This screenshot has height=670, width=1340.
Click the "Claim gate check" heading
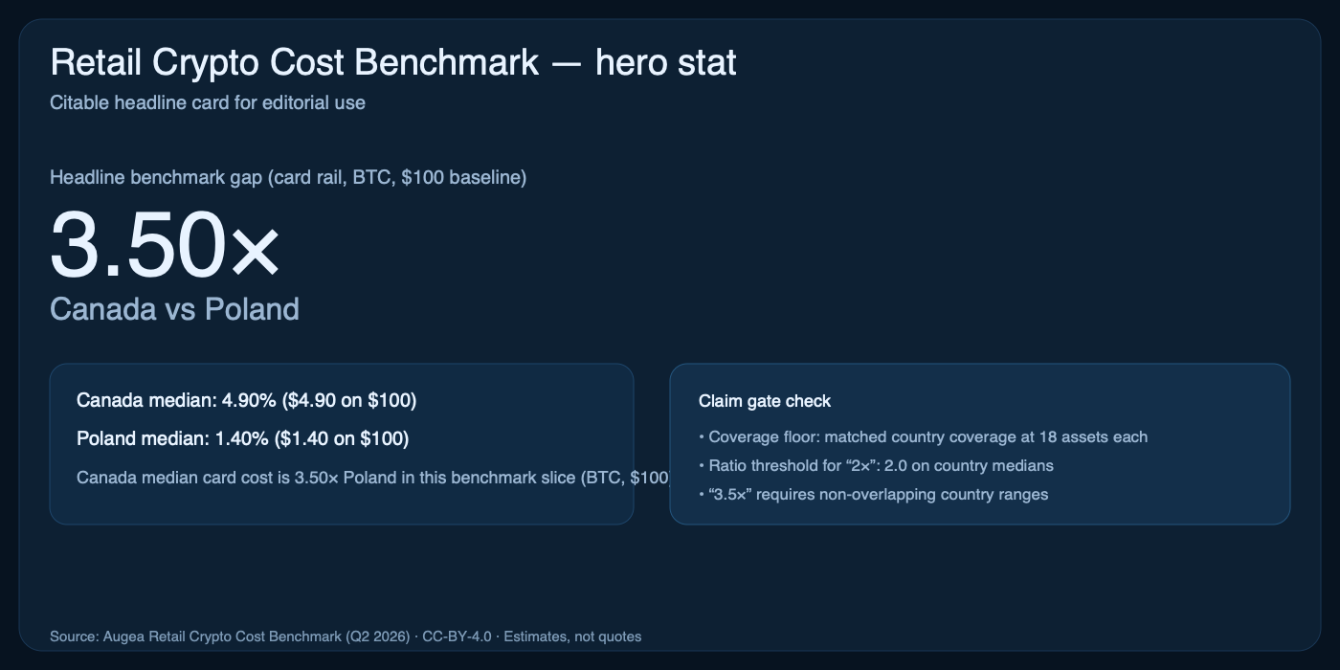(x=765, y=401)
